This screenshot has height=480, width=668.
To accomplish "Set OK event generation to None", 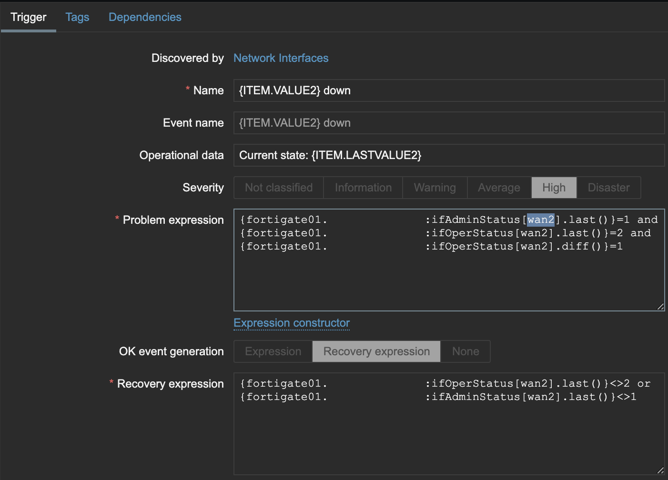I will (466, 351).
